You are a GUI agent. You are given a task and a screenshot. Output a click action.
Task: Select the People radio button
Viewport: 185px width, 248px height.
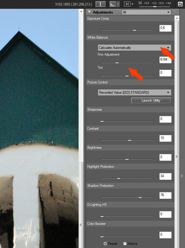coord(105,244)
